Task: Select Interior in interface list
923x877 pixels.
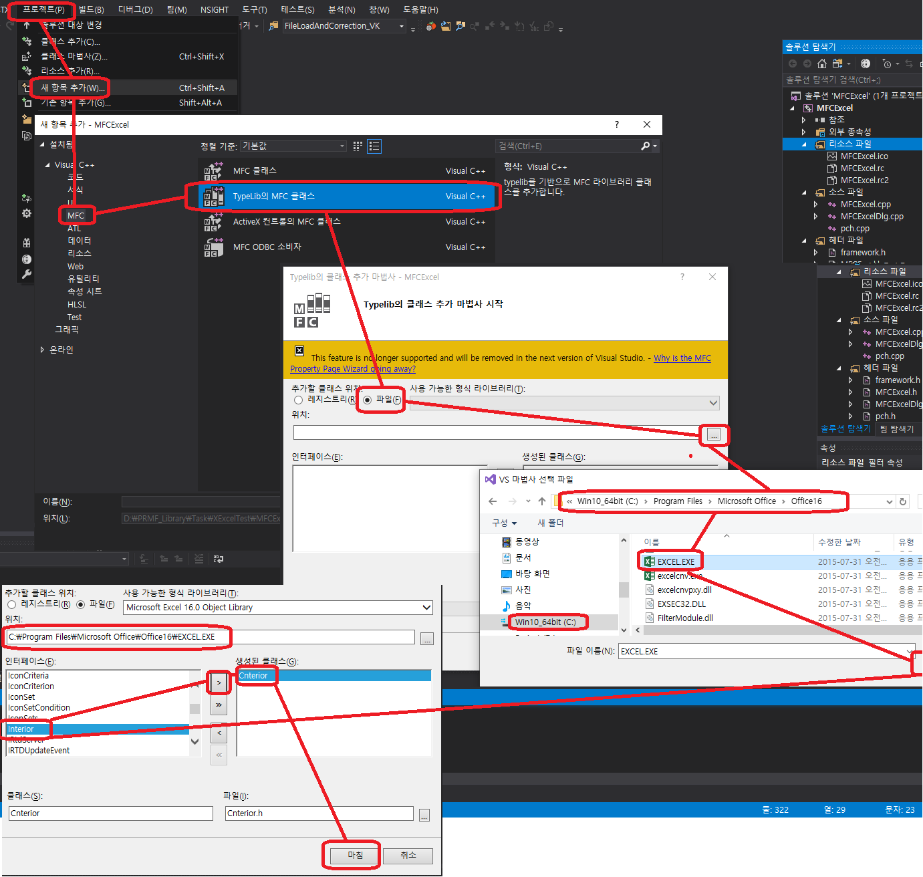Action: pos(97,729)
